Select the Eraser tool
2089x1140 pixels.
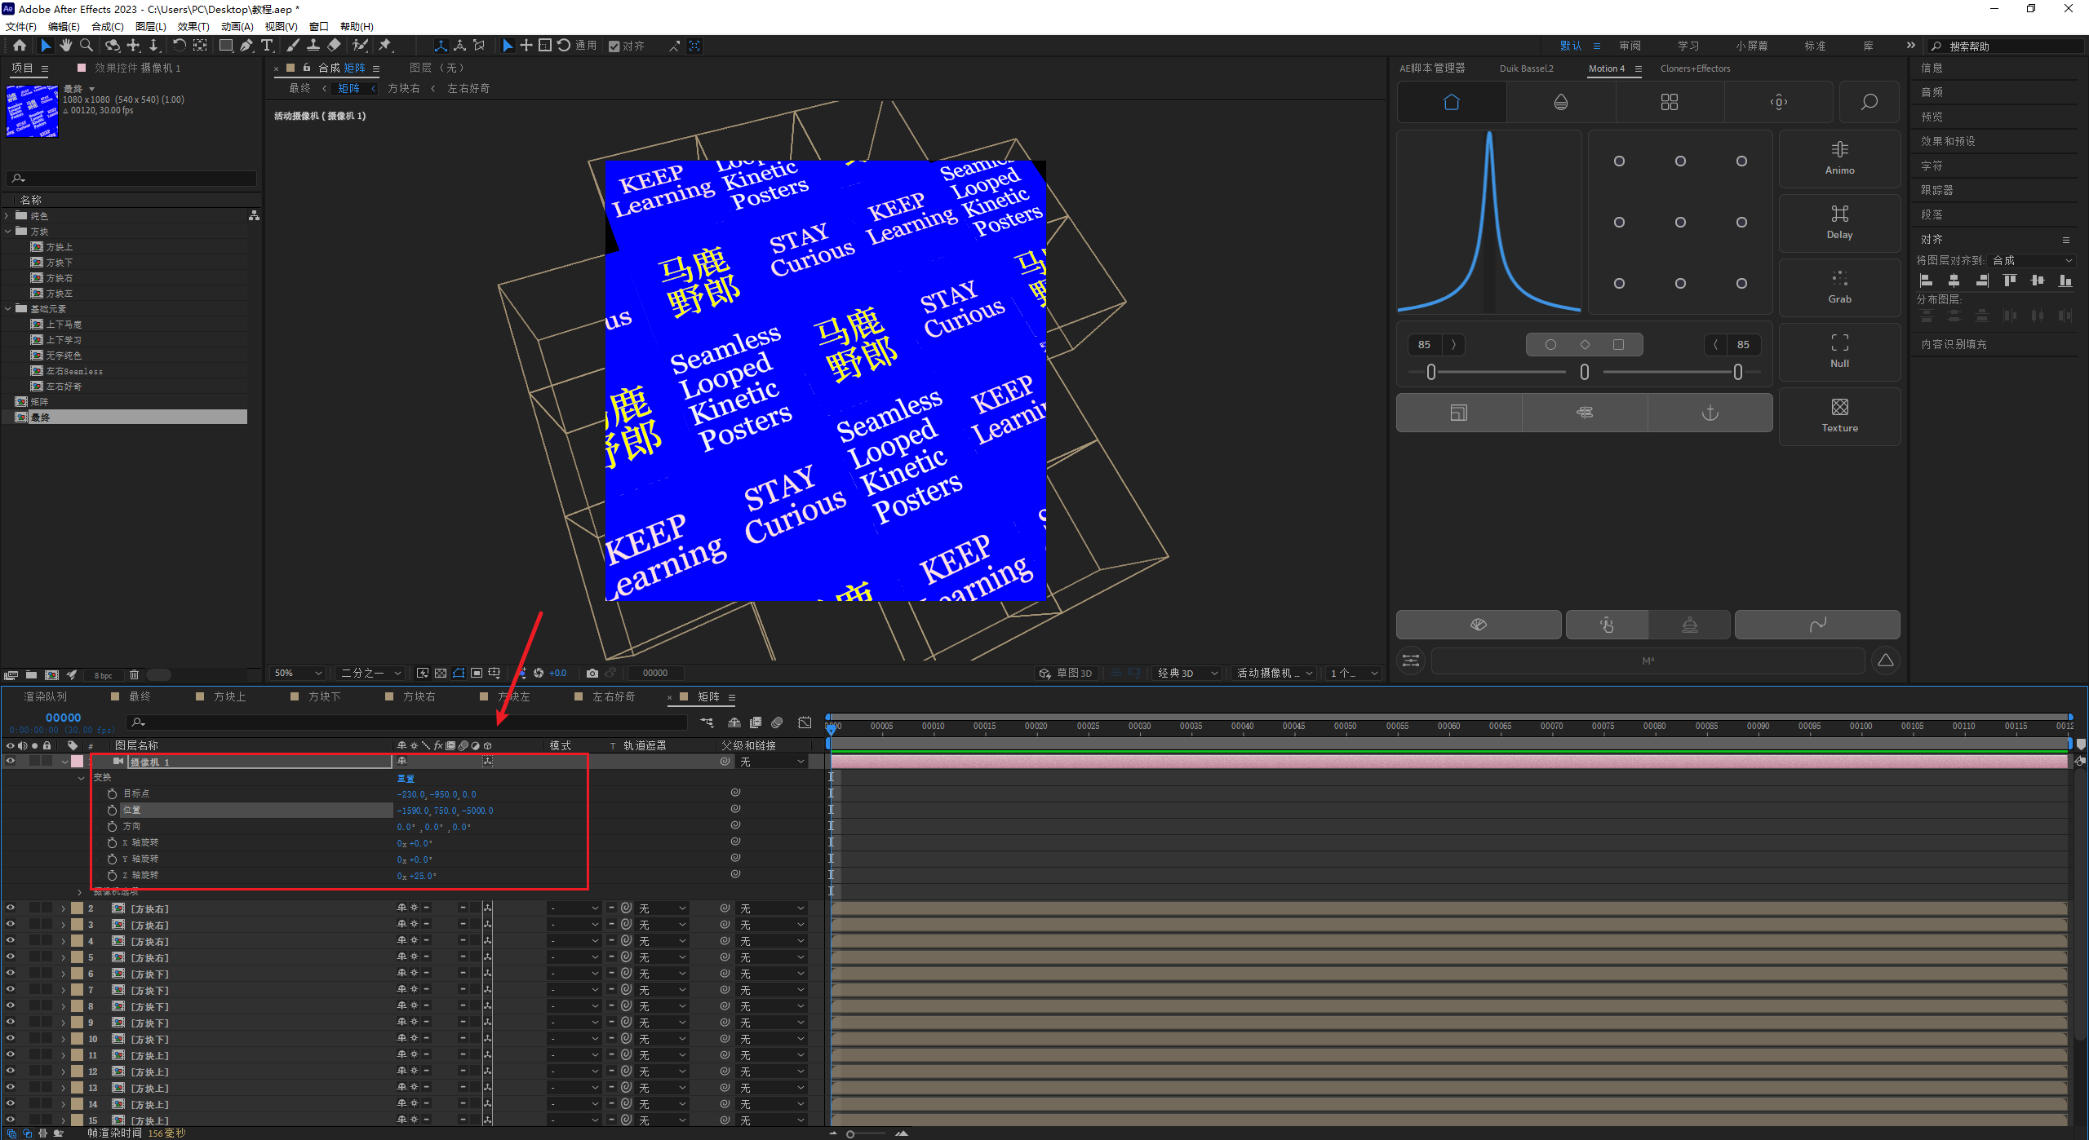(334, 46)
